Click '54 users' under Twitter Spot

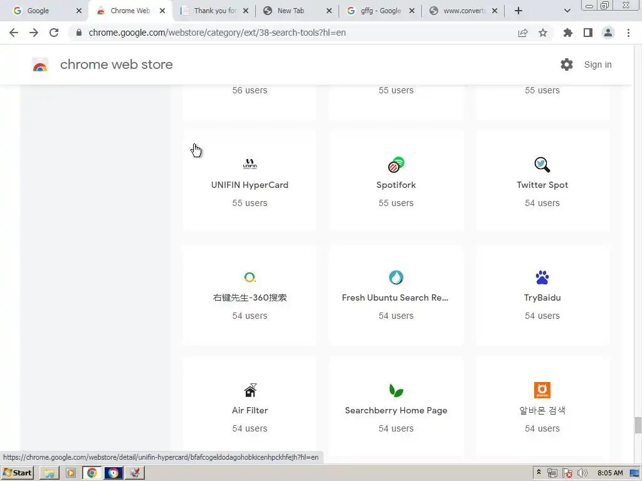[542, 203]
